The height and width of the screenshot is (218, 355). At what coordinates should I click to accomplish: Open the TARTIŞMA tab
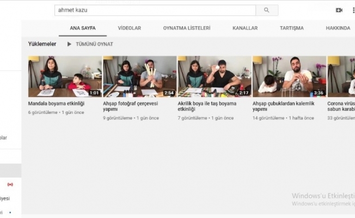(292, 28)
